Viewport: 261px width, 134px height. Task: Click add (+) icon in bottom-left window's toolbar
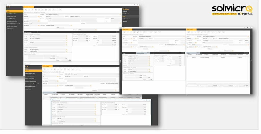58,69
